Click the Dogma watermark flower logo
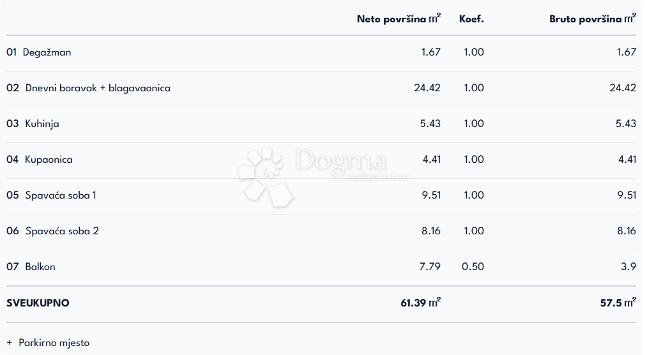 tap(263, 176)
